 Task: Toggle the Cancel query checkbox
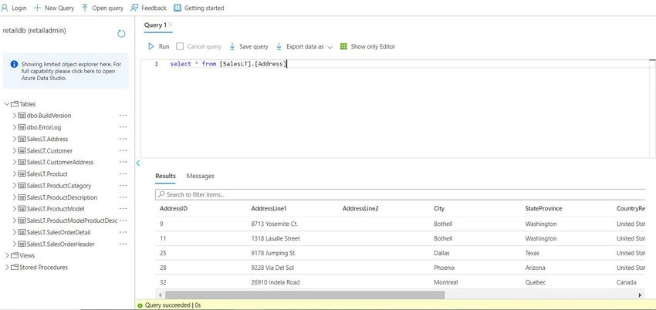coord(180,46)
